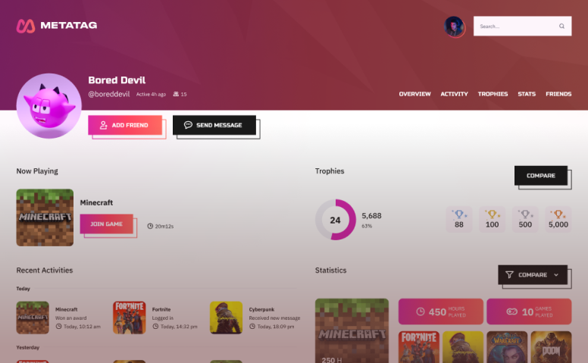The width and height of the screenshot is (588, 363).
Task: Select the 500 silver trophy icon
Action: click(525, 214)
